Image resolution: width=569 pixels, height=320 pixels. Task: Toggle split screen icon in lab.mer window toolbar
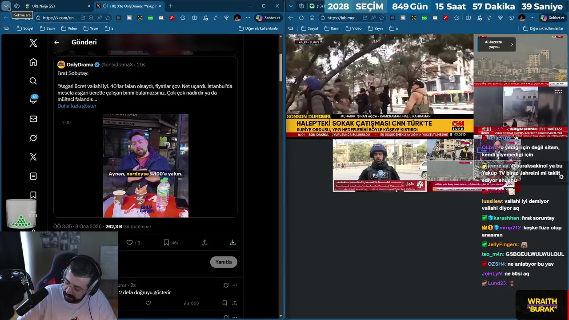point(468,18)
